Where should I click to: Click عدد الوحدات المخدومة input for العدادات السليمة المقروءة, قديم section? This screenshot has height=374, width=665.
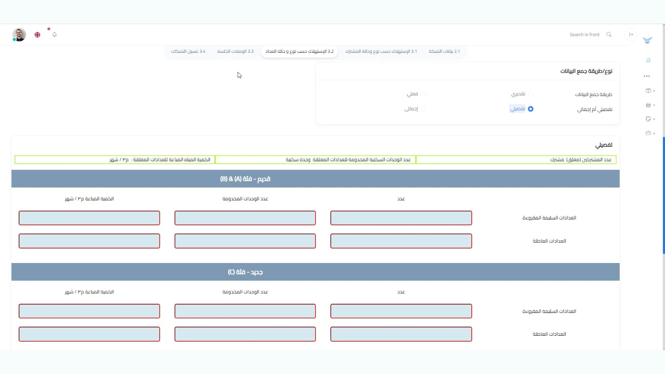point(245,218)
